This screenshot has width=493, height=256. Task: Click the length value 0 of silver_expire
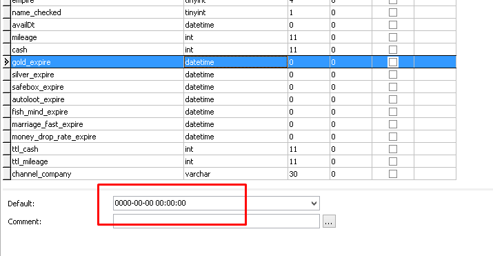click(291, 75)
